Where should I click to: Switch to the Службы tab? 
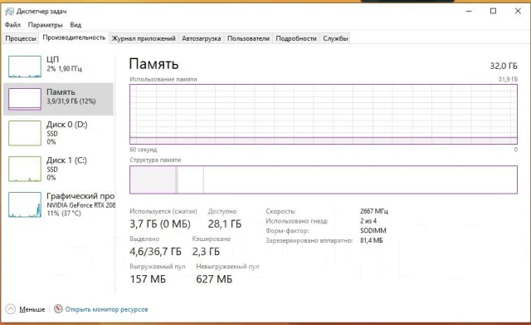pyautogui.click(x=335, y=38)
